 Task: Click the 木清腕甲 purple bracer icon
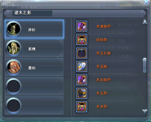tap(82, 26)
